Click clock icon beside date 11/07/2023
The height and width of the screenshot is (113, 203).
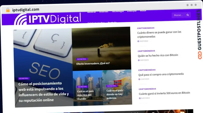(139, 79)
